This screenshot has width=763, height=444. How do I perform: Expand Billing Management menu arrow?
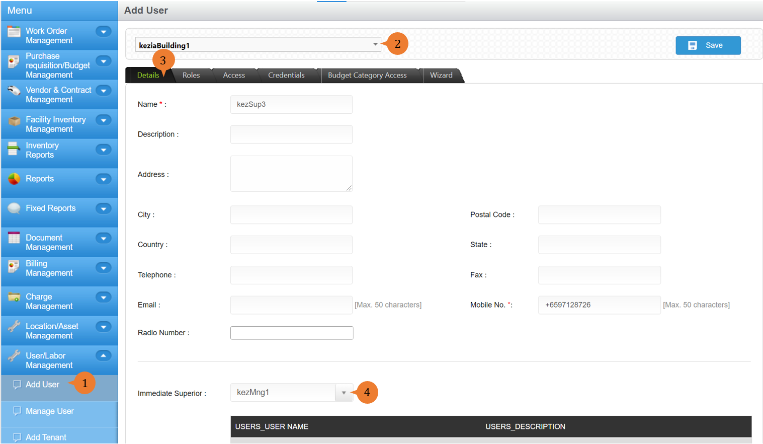coord(104,268)
